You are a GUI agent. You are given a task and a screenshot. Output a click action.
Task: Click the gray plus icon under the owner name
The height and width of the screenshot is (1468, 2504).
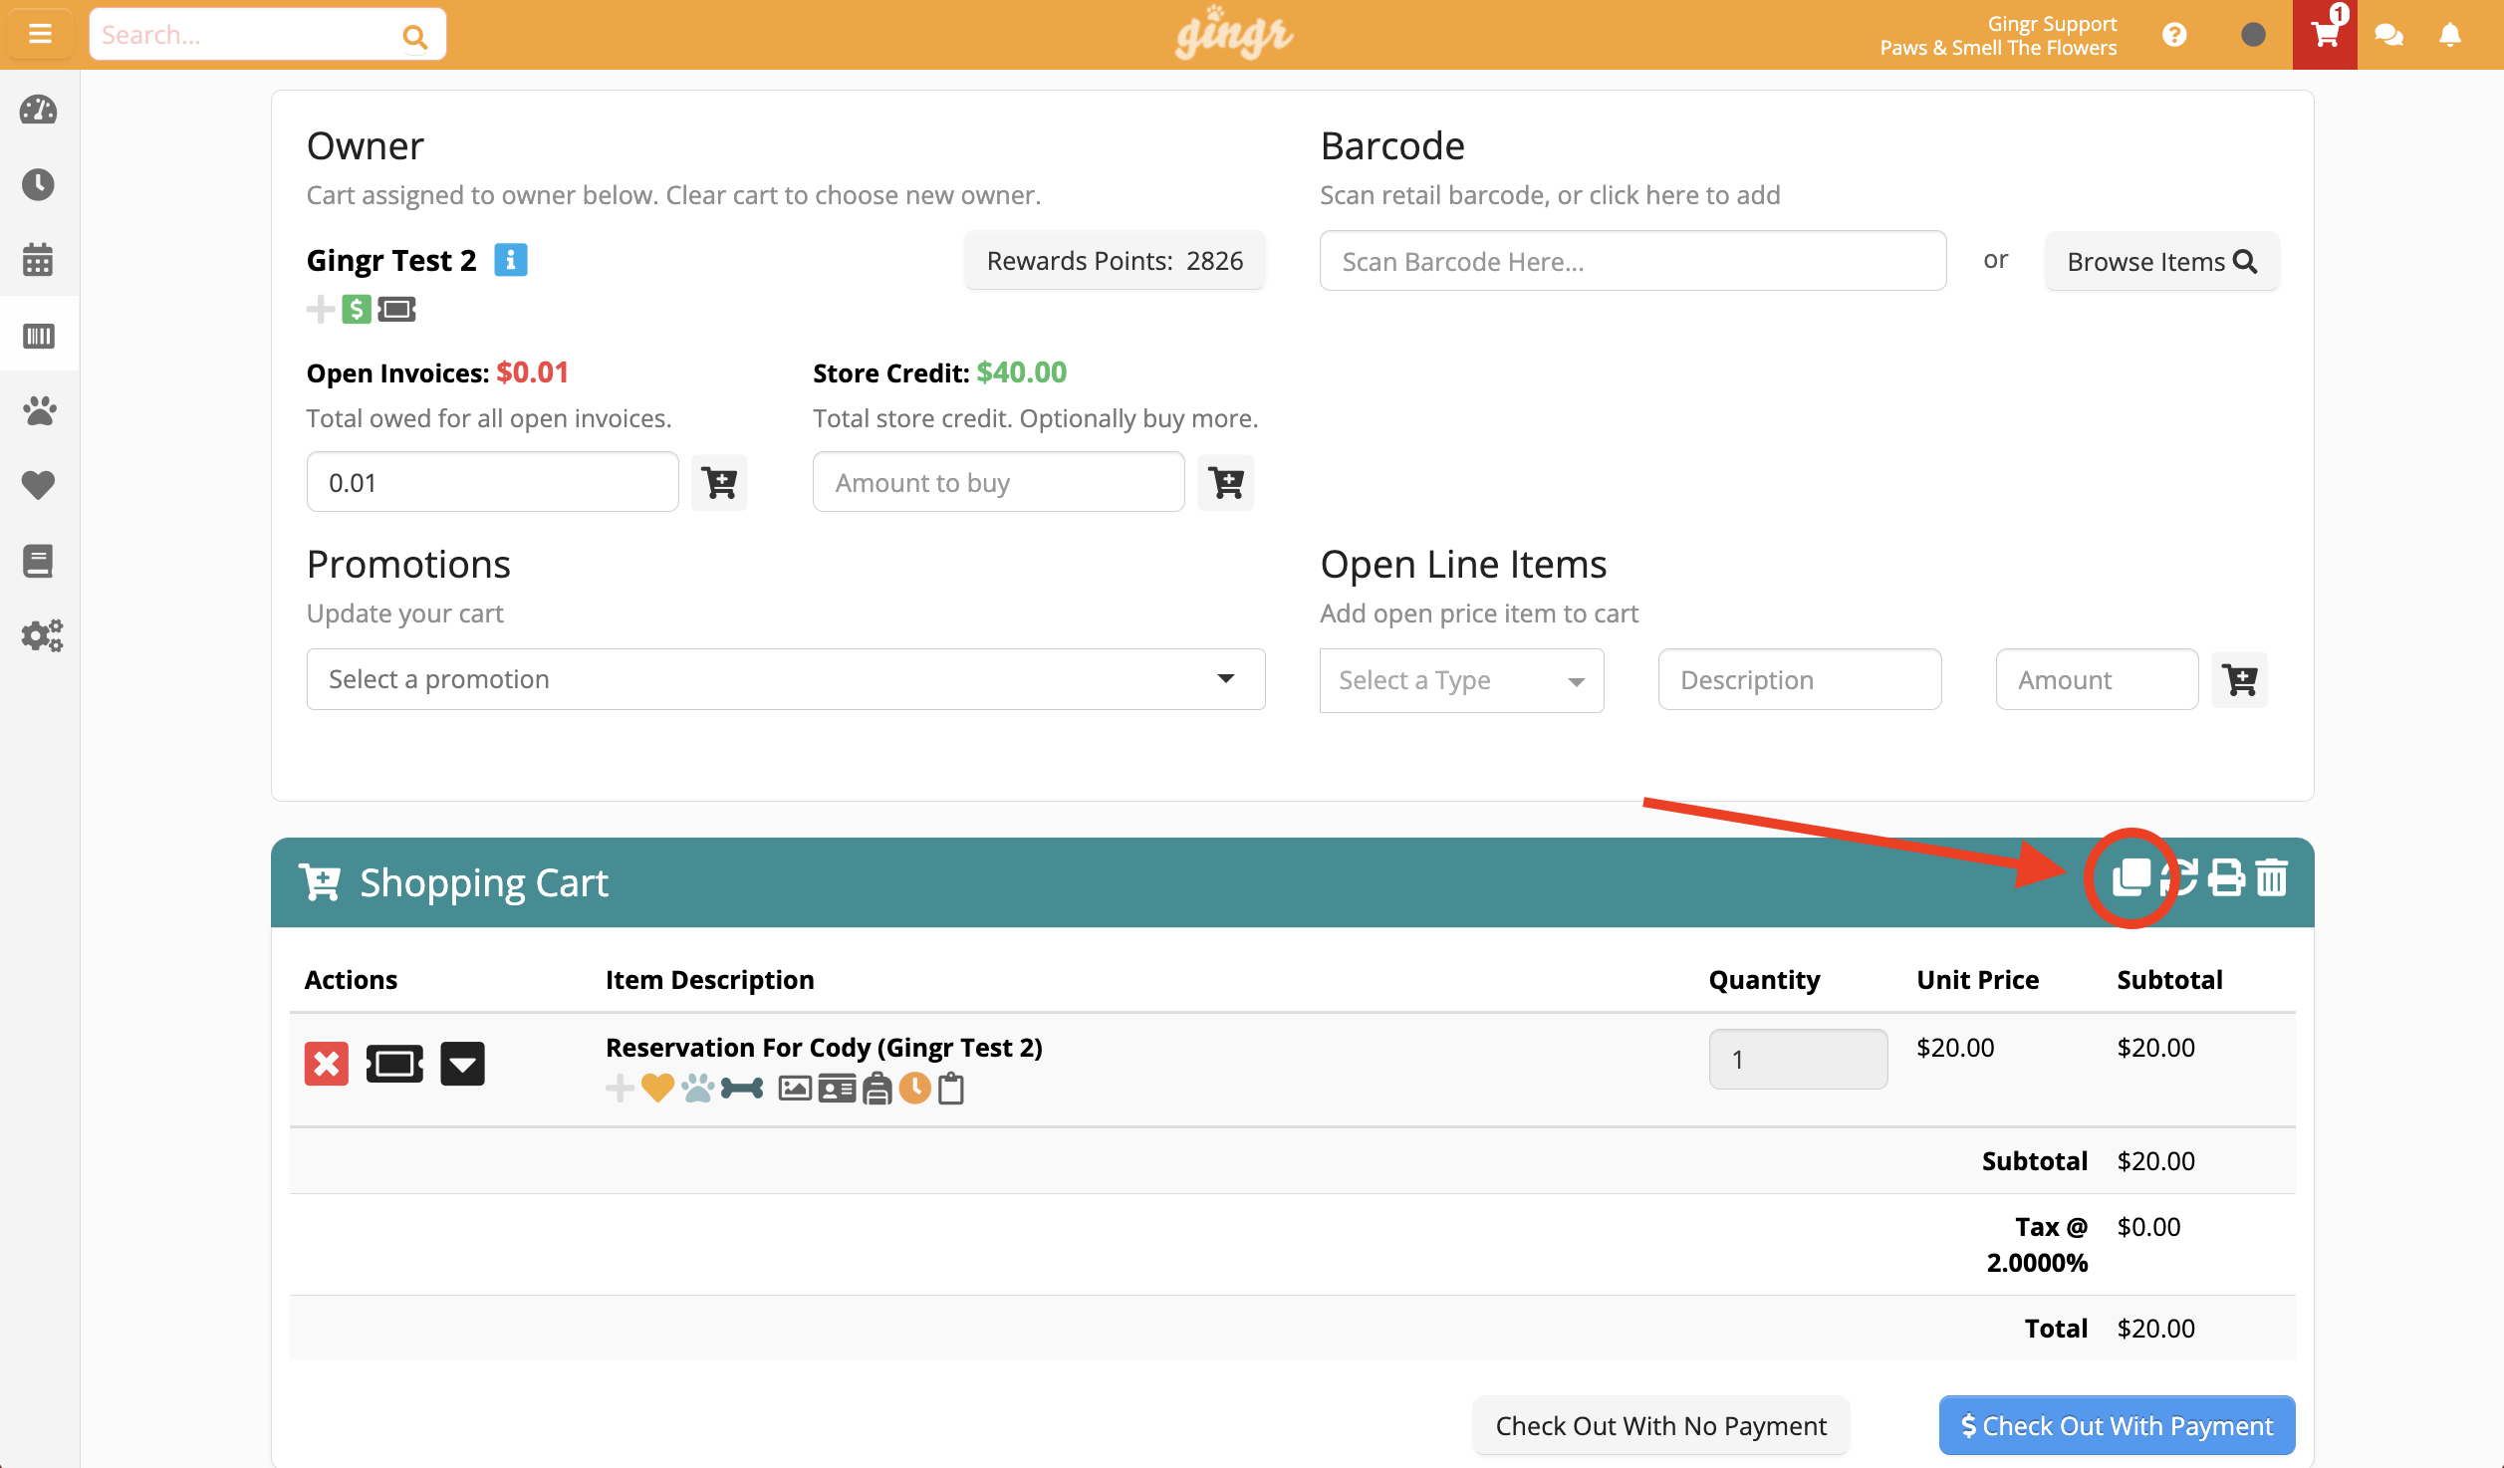[x=320, y=309]
